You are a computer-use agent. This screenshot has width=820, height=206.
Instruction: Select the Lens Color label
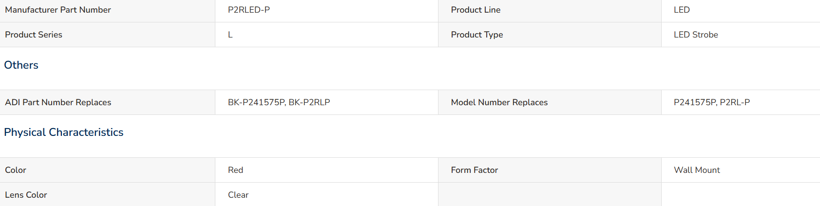pos(26,195)
